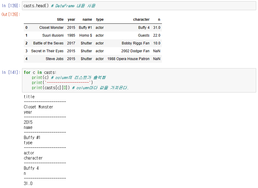Image resolution: width=258 pixels, height=188 pixels.
Task: Click the casts.head() code input cell
Action: tap(139, 6)
